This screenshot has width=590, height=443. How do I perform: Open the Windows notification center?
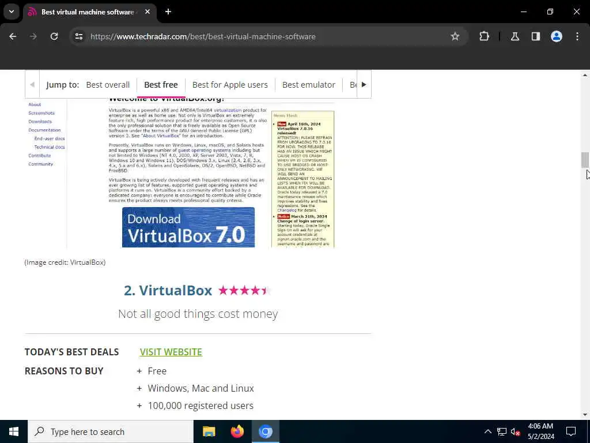pos(571,431)
